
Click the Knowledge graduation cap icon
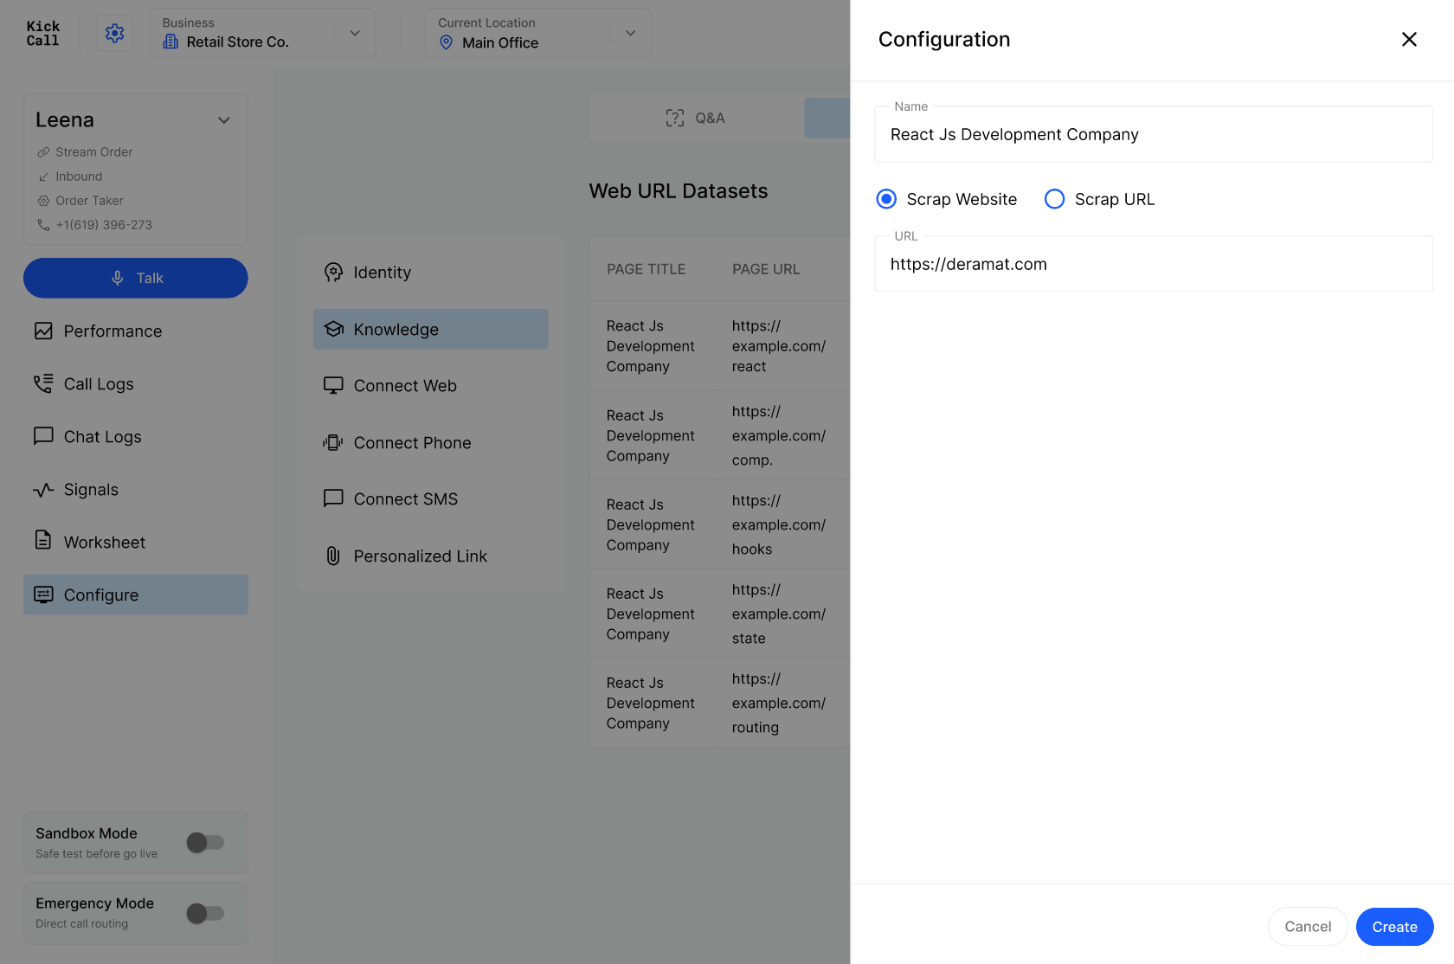[333, 329]
